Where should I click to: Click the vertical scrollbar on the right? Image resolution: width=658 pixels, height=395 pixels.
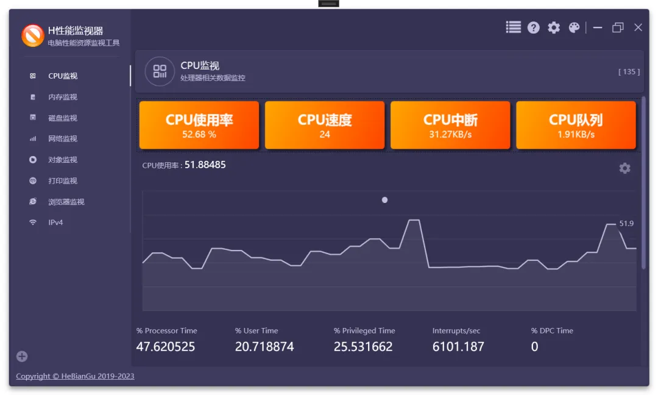(643, 183)
